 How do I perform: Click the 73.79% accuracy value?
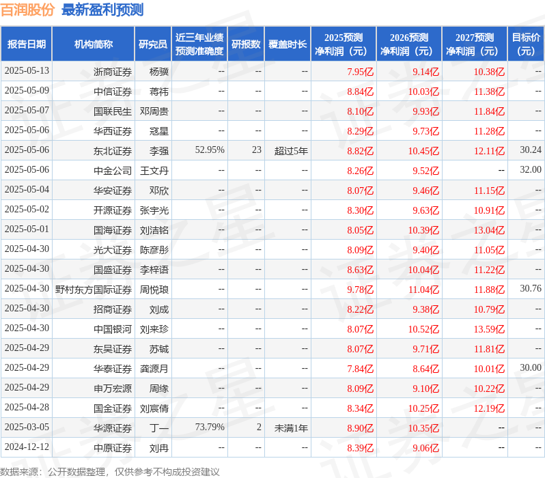210,427
